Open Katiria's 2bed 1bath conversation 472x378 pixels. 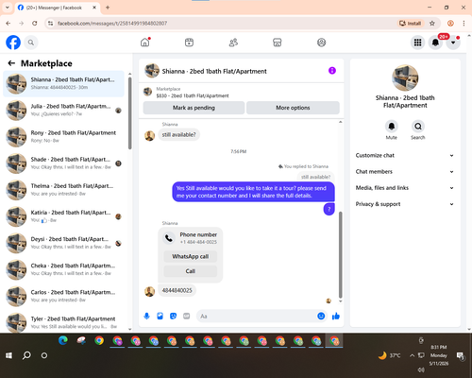click(63, 216)
